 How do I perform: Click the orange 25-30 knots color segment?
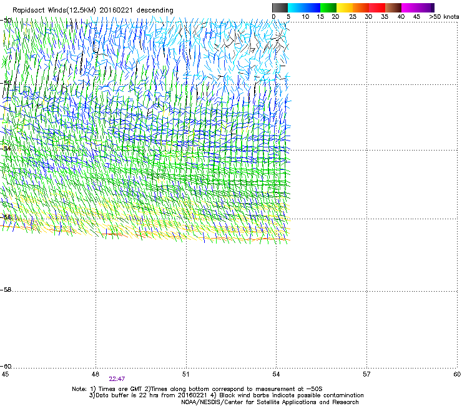click(361, 7)
